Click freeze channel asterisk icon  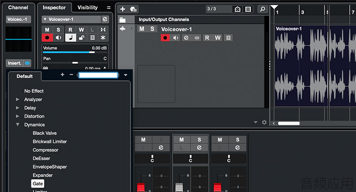click(103, 37)
